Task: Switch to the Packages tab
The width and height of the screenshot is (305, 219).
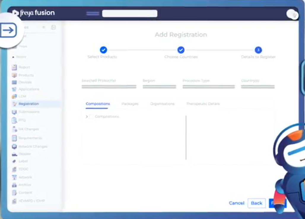Action: (x=130, y=104)
